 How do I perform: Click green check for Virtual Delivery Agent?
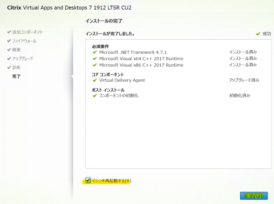click(95, 80)
